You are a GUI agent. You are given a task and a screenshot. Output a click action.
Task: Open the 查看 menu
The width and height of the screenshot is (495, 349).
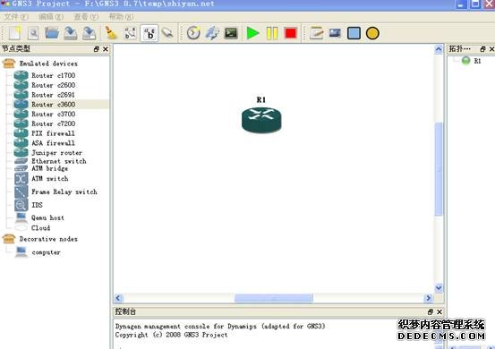click(86, 17)
